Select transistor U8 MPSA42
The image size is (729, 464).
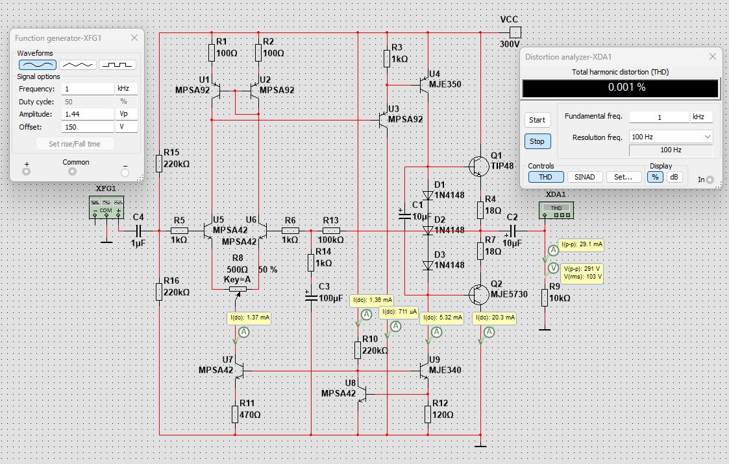pos(362,394)
